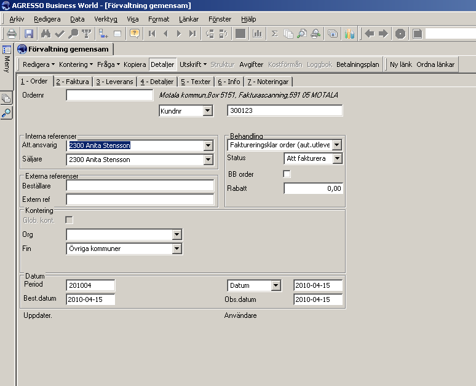The height and width of the screenshot is (386, 476).
Task: Switch to the 2 - Faktura tab
Action: click(73, 82)
